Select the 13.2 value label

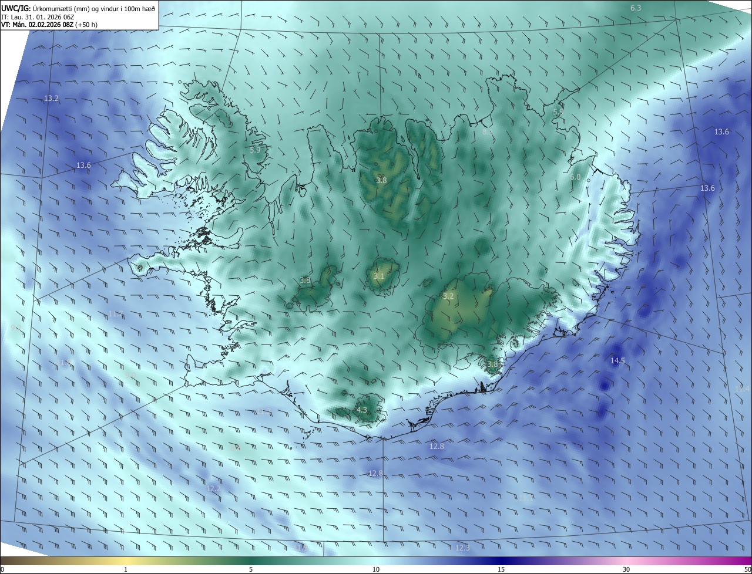tap(51, 98)
